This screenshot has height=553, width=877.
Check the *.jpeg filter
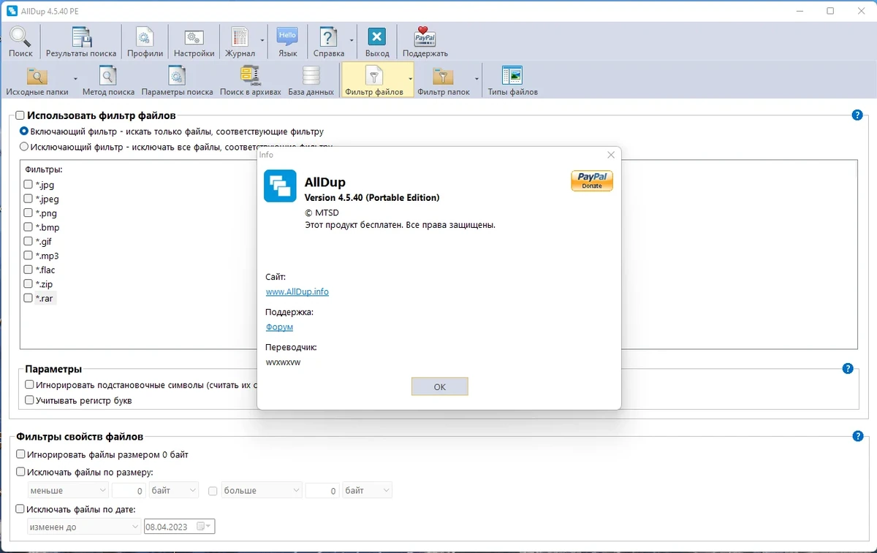click(29, 199)
